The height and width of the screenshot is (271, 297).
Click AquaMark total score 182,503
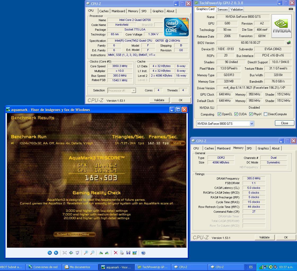(101, 178)
